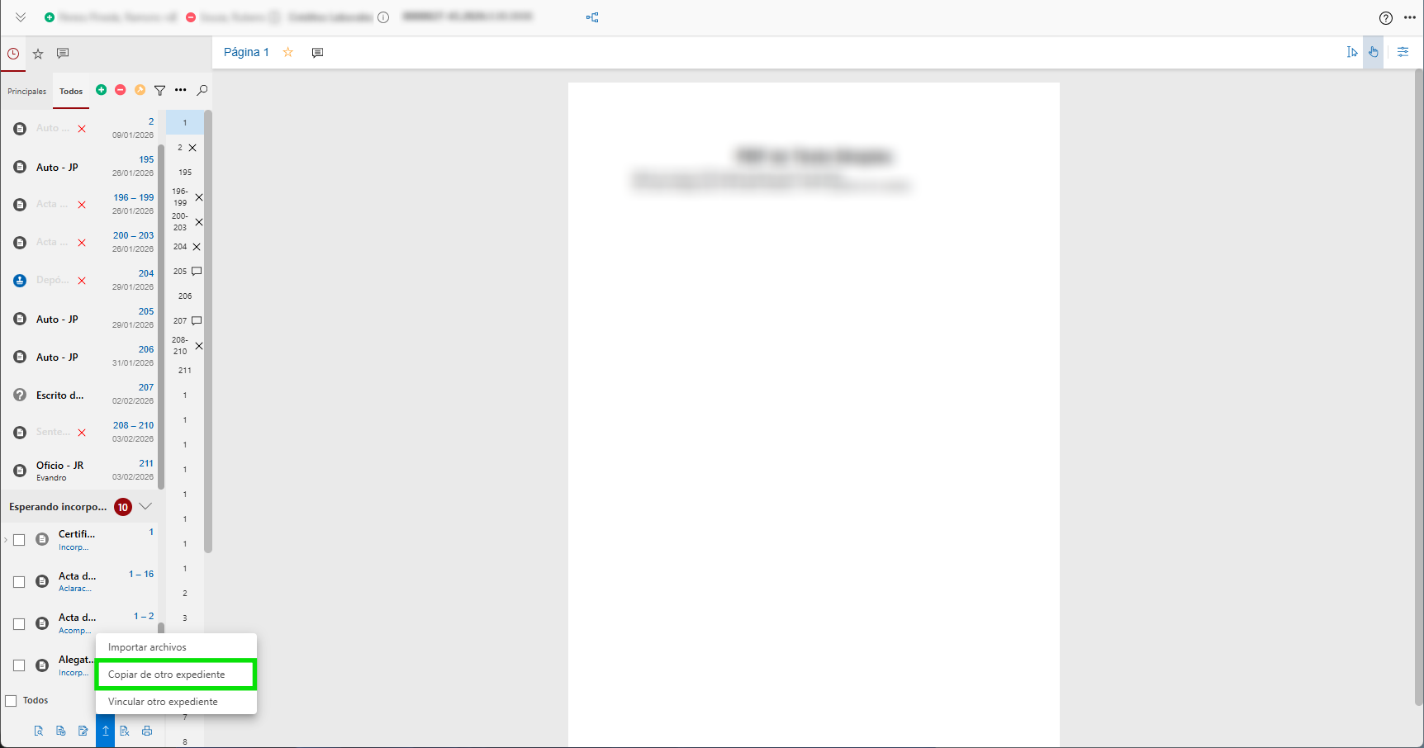Click the magnifier search icon in document panel
The height and width of the screenshot is (748, 1424).
pos(202,90)
